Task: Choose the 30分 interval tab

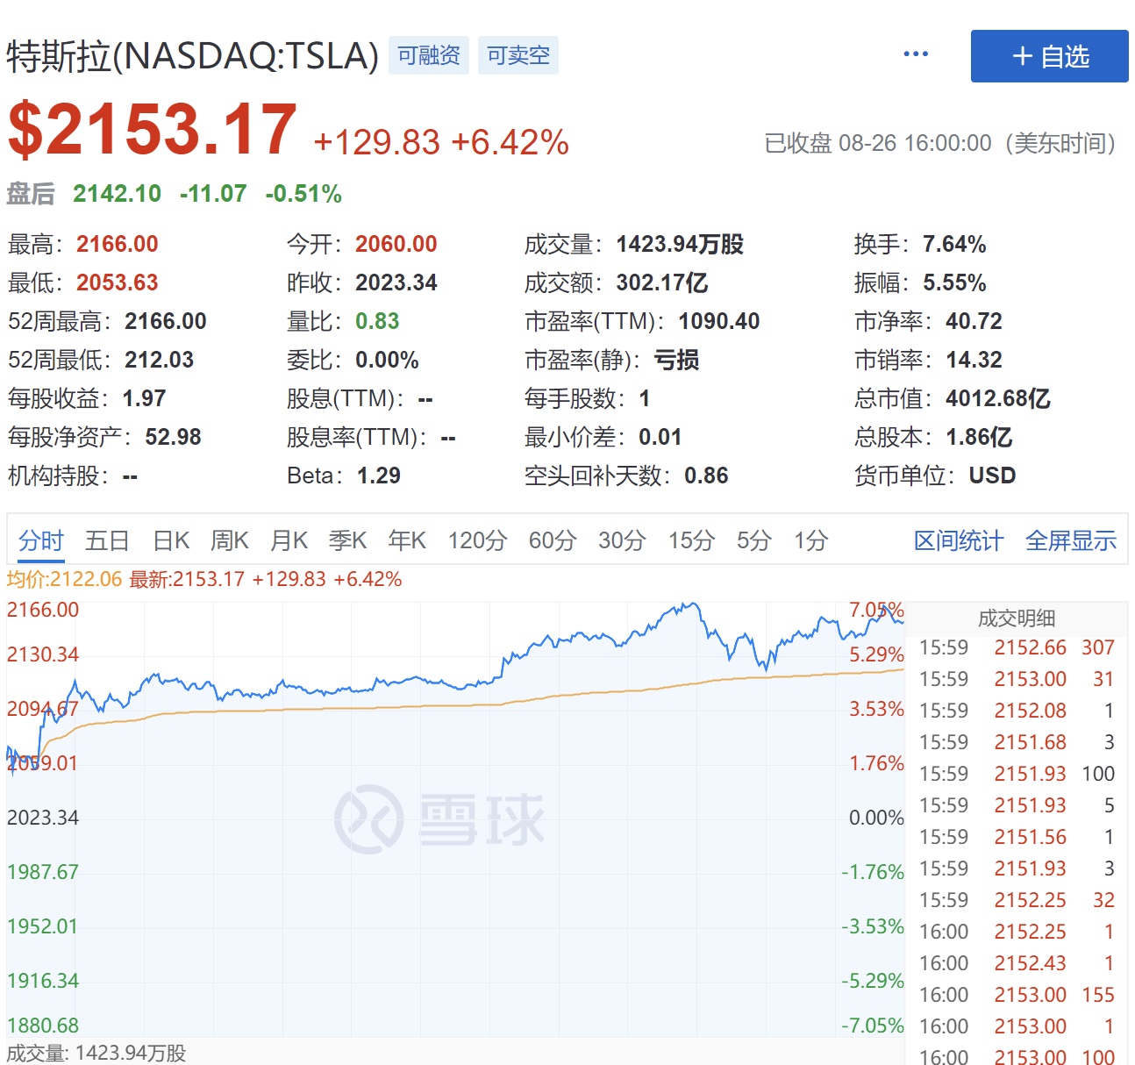Action: (x=622, y=540)
